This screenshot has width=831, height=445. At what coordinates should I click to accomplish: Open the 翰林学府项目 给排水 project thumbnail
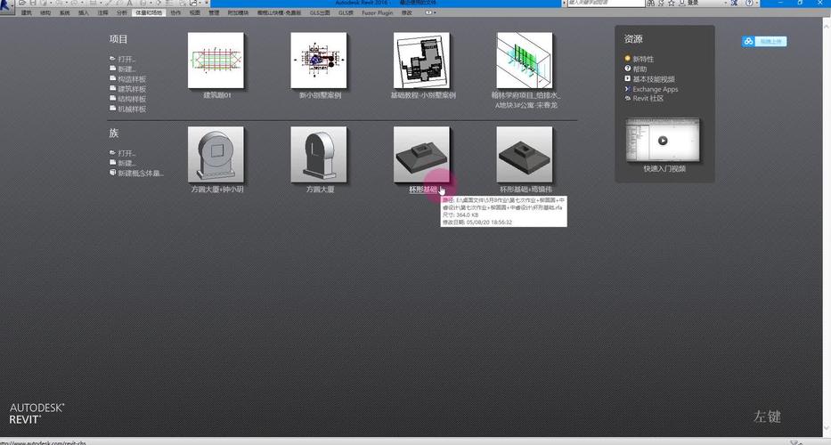tap(524, 61)
